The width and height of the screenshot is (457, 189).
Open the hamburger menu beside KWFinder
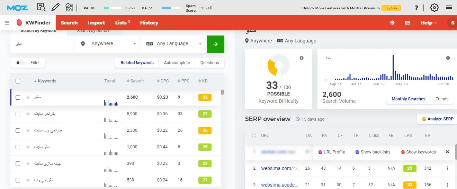click(7, 23)
